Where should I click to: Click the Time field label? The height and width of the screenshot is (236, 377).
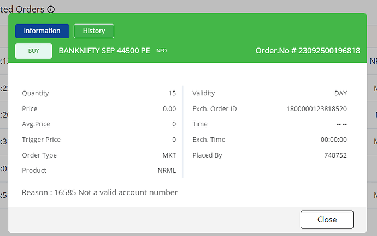pos(200,124)
